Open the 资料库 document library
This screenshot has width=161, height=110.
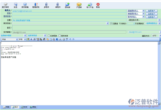tap(67, 5)
